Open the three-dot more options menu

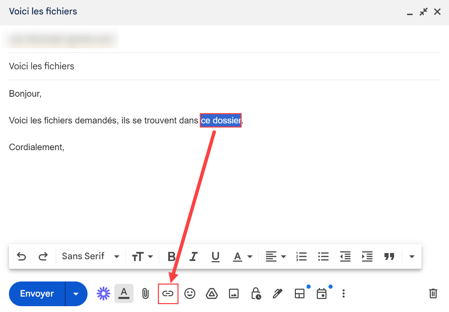(x=343, y=293)
